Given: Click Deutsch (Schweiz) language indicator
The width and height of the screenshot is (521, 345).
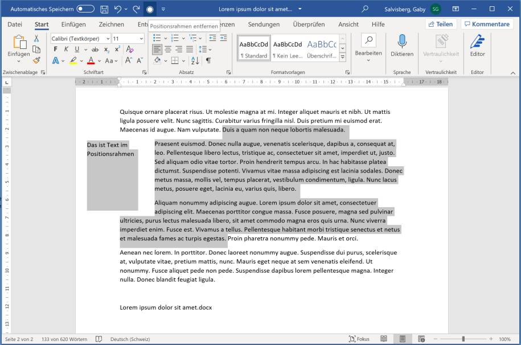Looking at the screenshot, I should [x=130, y=339].
